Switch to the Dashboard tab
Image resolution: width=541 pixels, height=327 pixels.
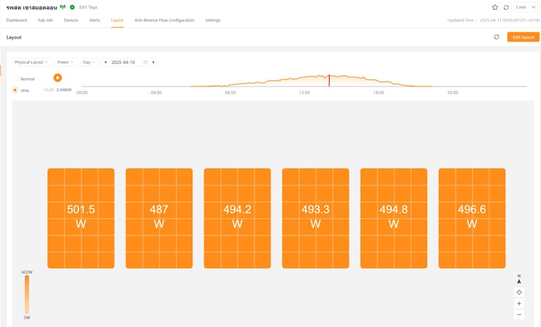click(16, 20)
